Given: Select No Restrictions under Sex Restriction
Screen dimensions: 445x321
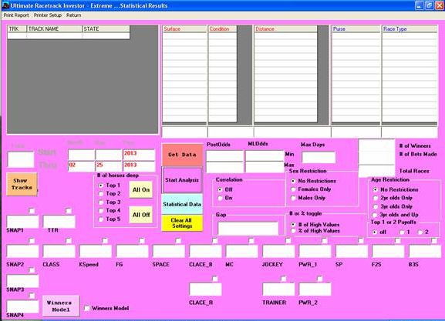Looking at the screenshot, I should 293,181.
